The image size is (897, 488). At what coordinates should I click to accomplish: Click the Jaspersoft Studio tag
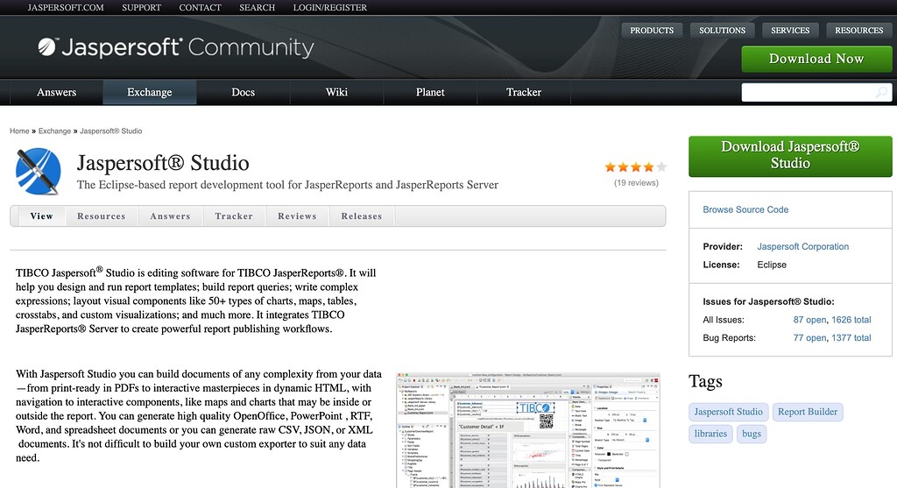728,412
